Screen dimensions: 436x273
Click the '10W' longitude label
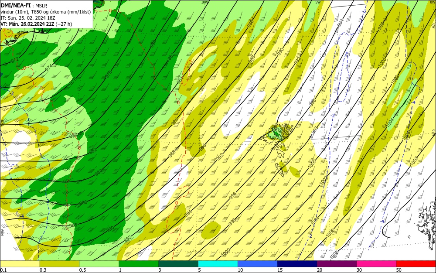[205, 2]
